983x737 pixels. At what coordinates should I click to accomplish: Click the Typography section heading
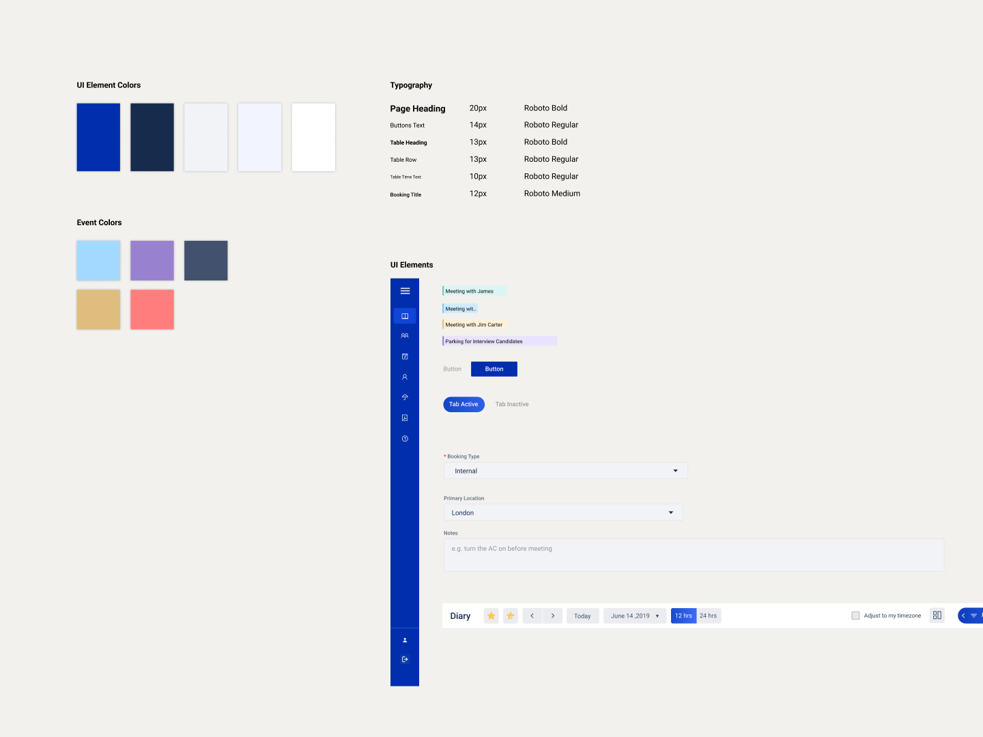pyautogui.click(x=411, y=85)
